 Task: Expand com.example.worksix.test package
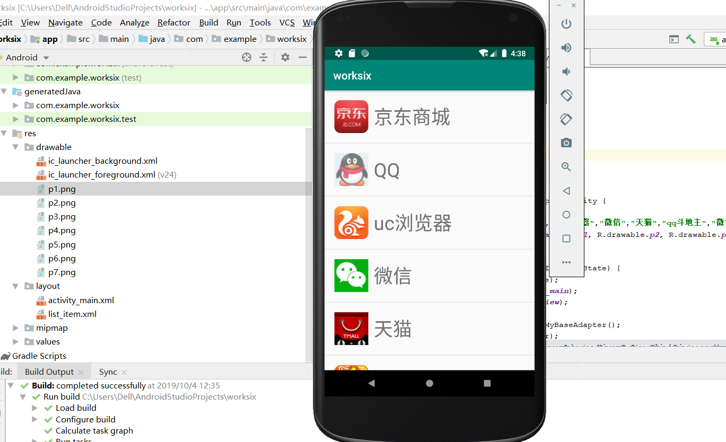pos(15,119)
